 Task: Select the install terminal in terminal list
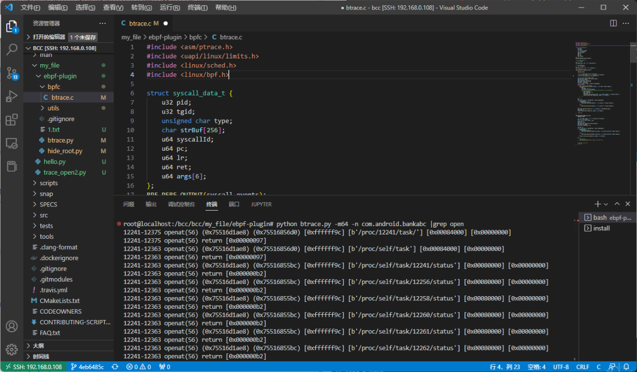coord(601,228)
